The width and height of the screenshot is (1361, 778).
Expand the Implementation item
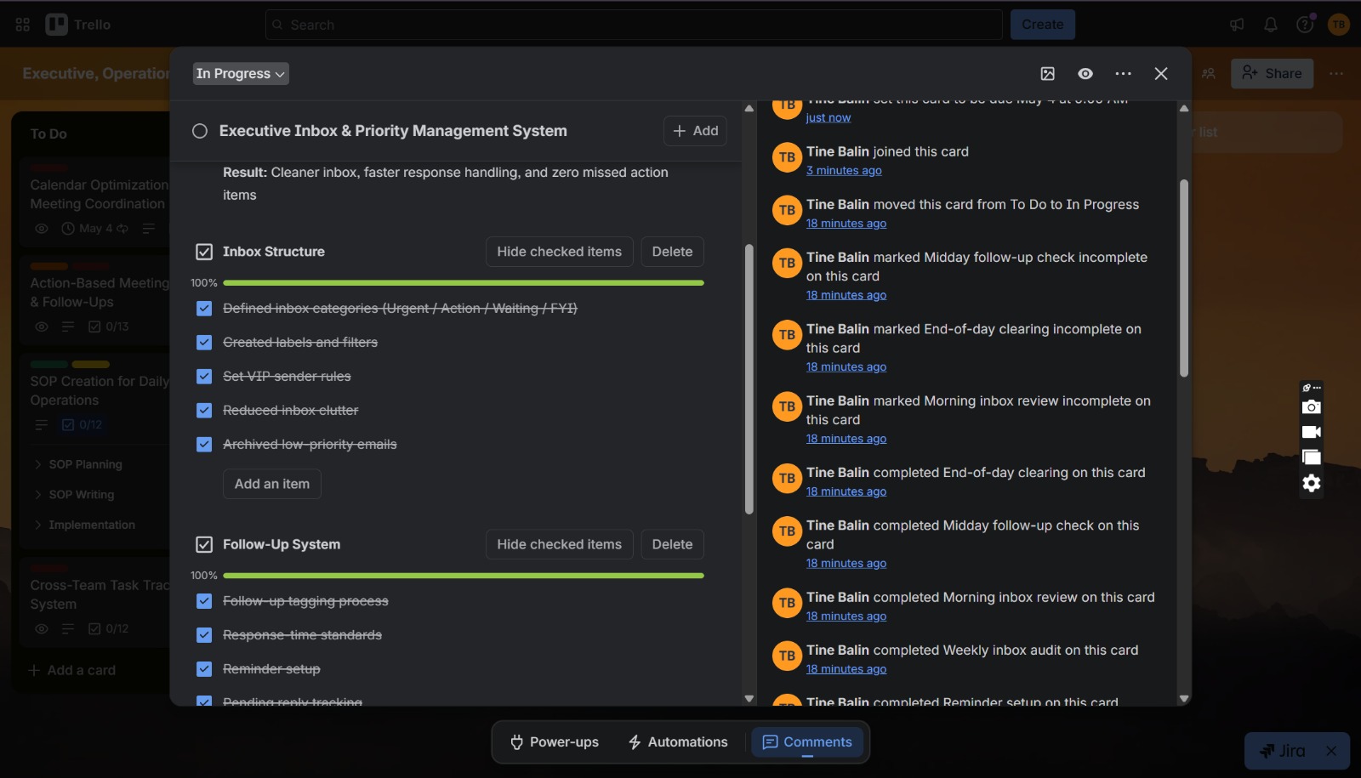[x=37, y=525]
